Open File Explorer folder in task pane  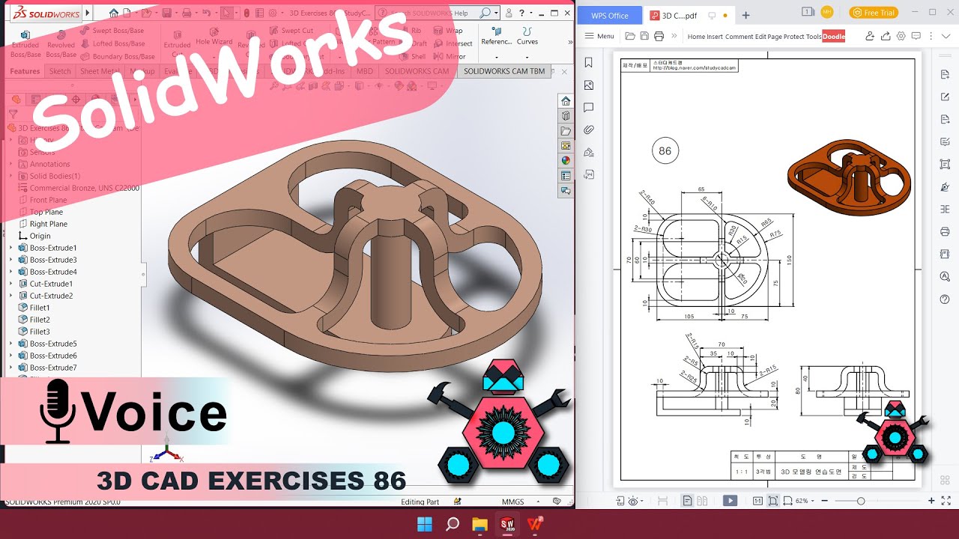click(x=566, y=131)
